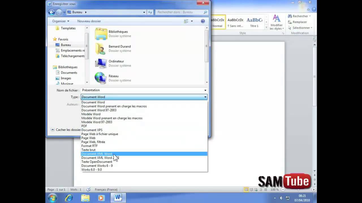Click the Forward navigation arrow
This screenshot has height=203, width=362.
pyautogui.click(x=59, y=12)
